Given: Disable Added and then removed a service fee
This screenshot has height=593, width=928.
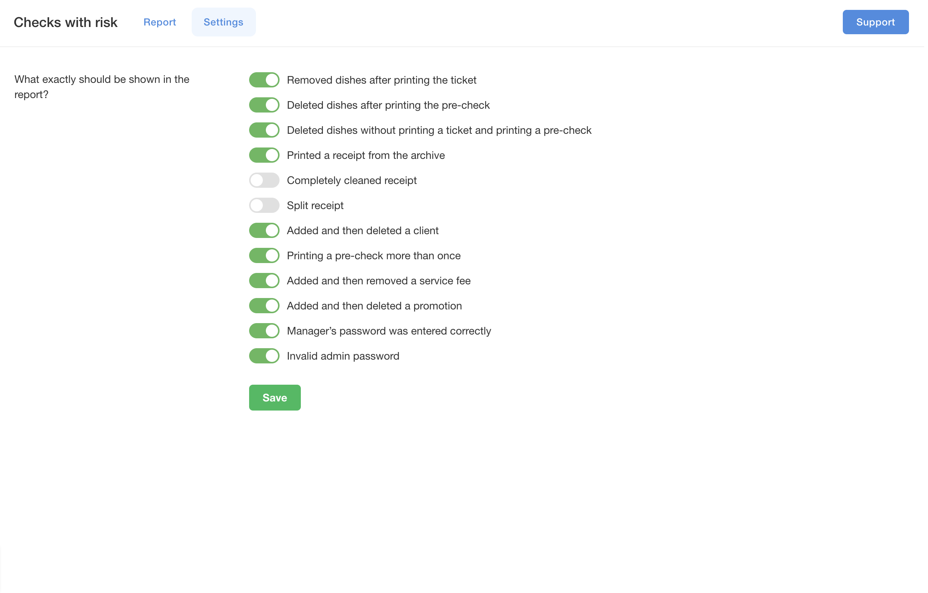Looking at the screenshot, I should coord(264,281).
